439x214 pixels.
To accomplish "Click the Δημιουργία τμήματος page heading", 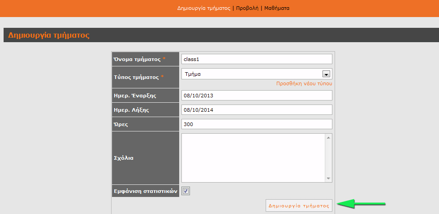I will coord(49,35).
